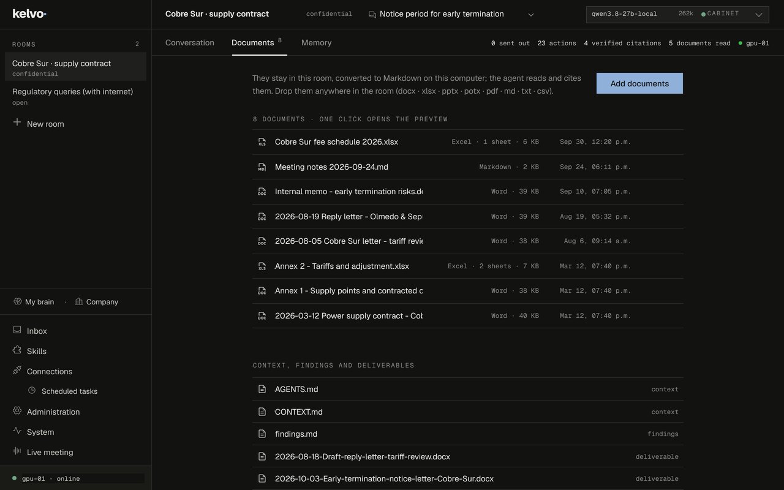Click the Live meeting waveform icon
This screenshot has width=784, height=490.
click(17, 451)
